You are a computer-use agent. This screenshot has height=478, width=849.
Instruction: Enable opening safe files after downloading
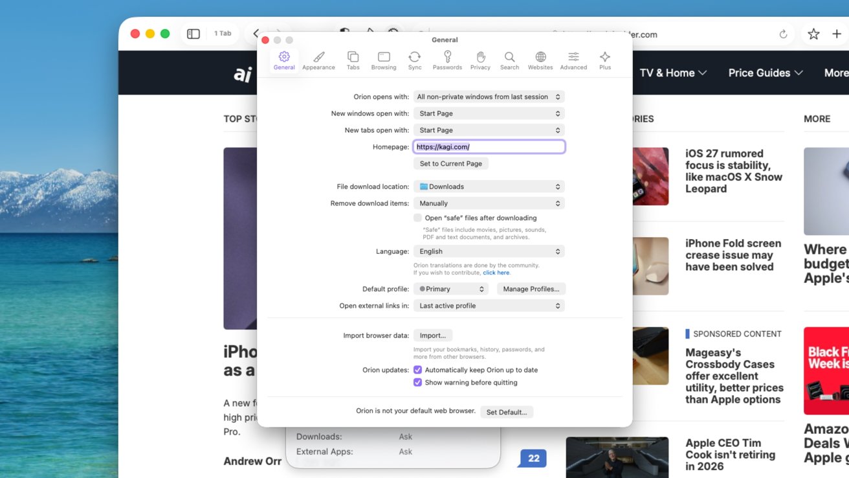417,218
